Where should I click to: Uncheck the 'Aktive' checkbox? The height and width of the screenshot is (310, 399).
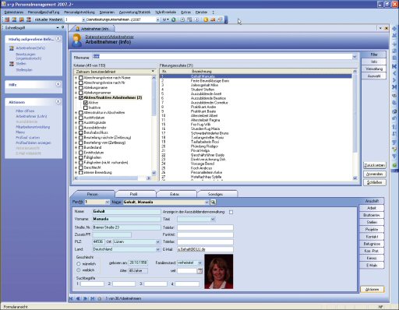pyautogui.click(x=86, y=103)
